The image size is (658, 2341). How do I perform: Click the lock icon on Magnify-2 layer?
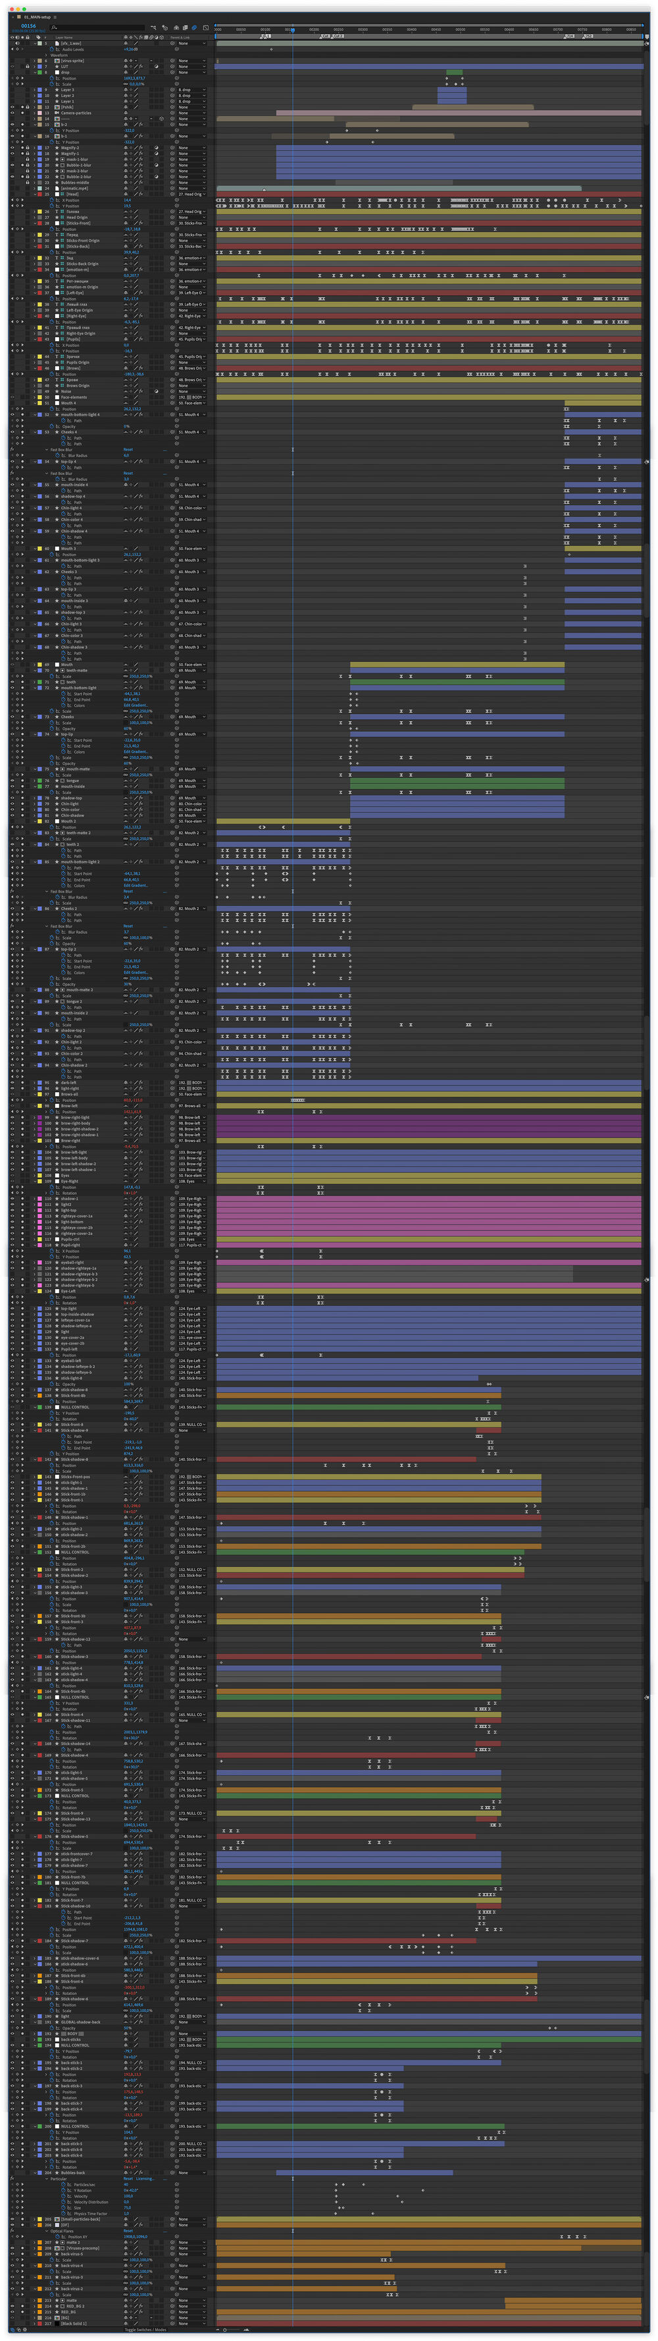point(27,148)
